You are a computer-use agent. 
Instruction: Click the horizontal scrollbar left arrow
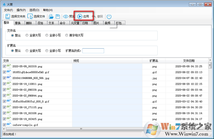(x=4, y=129)
